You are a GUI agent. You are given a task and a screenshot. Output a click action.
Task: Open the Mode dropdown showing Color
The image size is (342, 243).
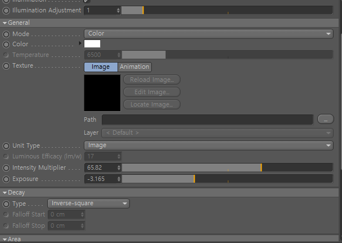click(x=209, y=34)
